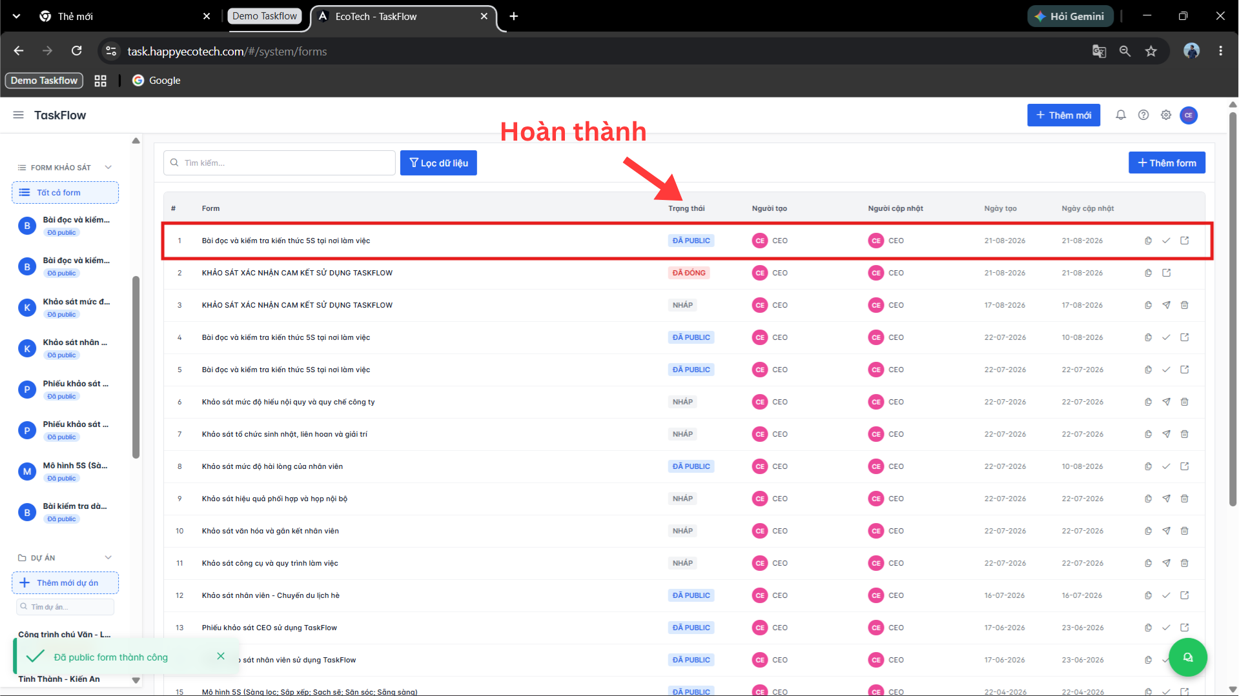
Task: Select 'Tất cả form' in the sidebar
Action: point(65,193)
